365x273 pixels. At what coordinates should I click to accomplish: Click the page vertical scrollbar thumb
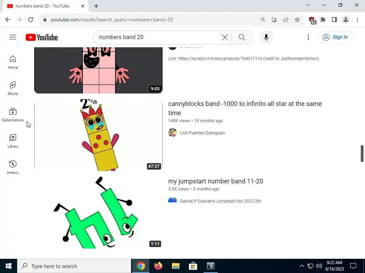click(x=362, y=154)
